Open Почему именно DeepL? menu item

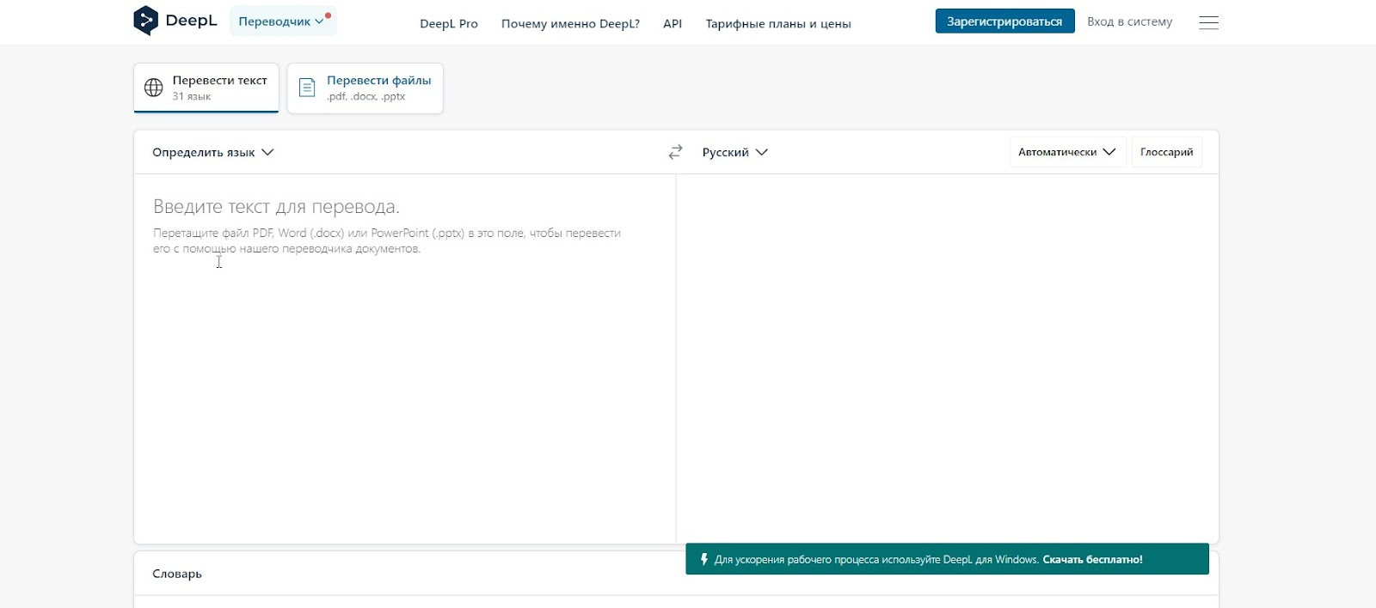(x=570, y=24)
